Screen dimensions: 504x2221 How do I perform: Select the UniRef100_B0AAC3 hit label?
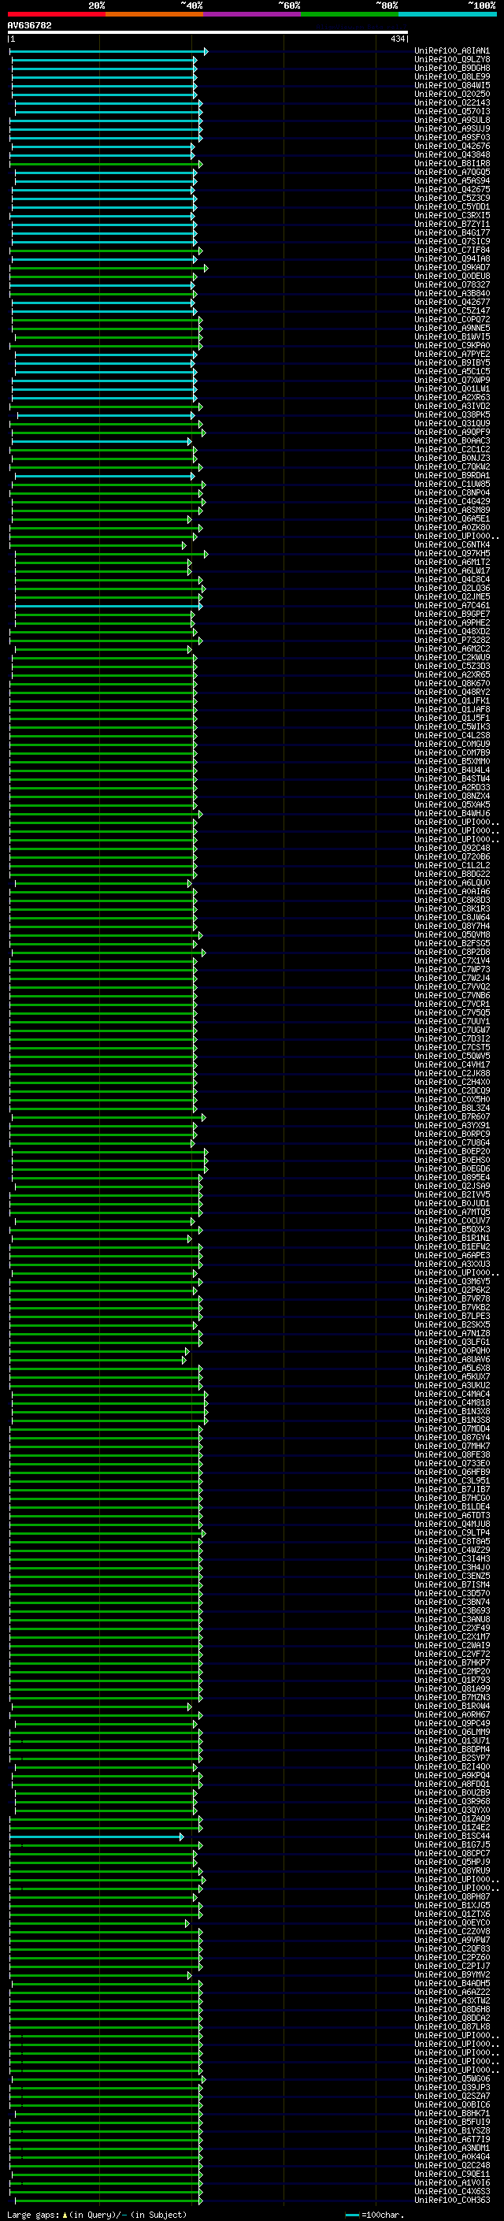[451, 440]
